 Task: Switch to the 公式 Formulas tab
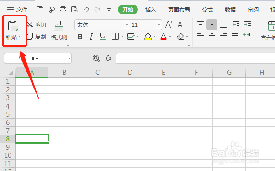207,10
